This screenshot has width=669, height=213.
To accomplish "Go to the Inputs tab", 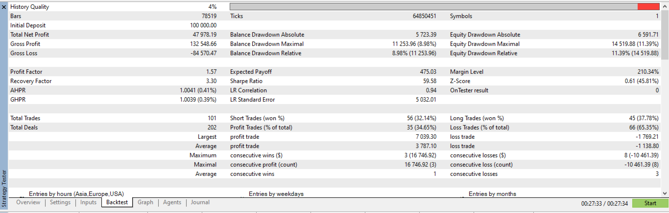I will point(88,202).
